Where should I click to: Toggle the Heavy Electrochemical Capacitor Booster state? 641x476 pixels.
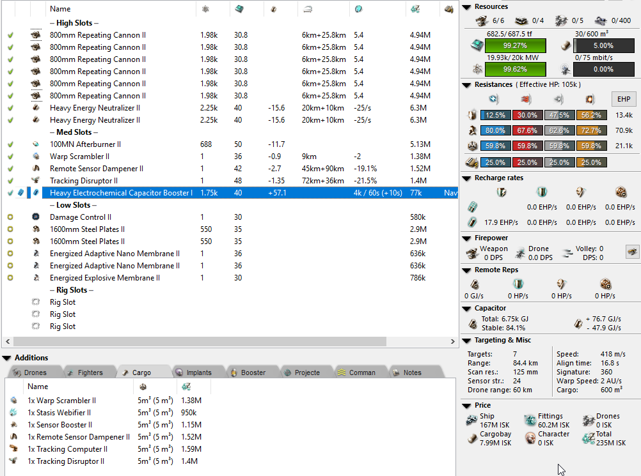coord(10,193)
